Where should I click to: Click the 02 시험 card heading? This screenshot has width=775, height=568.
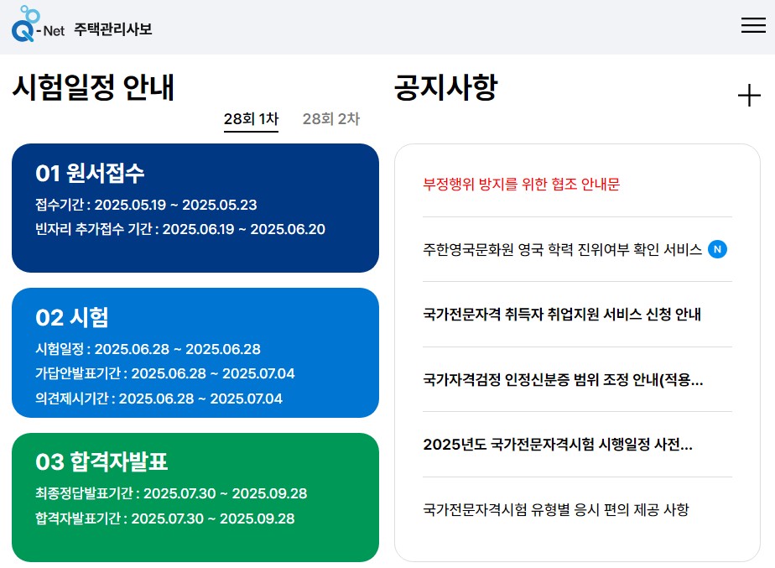pyautogui.click(x=72, y=317)
